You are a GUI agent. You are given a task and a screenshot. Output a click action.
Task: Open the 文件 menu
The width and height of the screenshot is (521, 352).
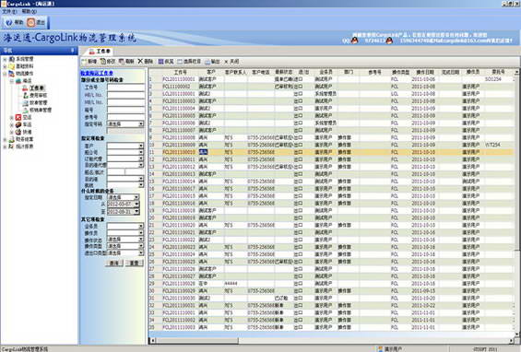click(x=9, y=12)
